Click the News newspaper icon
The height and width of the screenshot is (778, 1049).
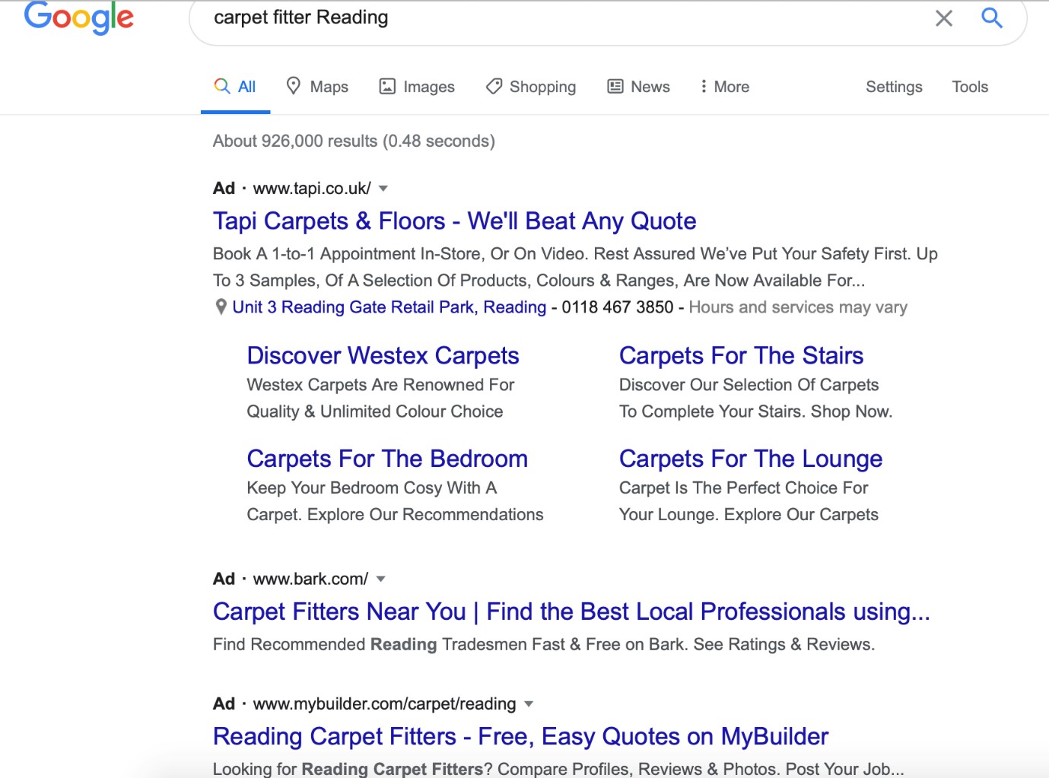point(615,87)
